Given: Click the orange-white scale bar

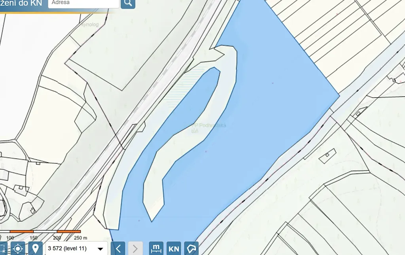Looking at the screenshot, I should (x=40, y=232).
